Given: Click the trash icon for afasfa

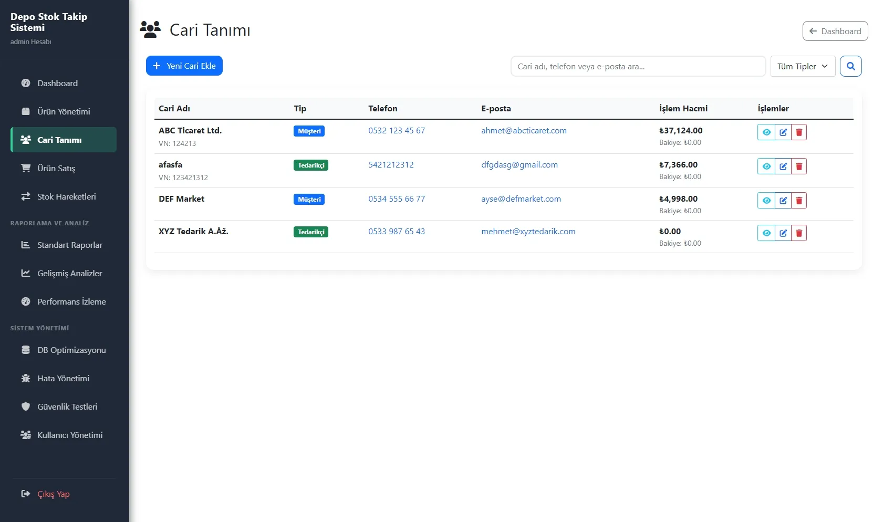Looking at the screenshot, I should click(x=799, y=166).
